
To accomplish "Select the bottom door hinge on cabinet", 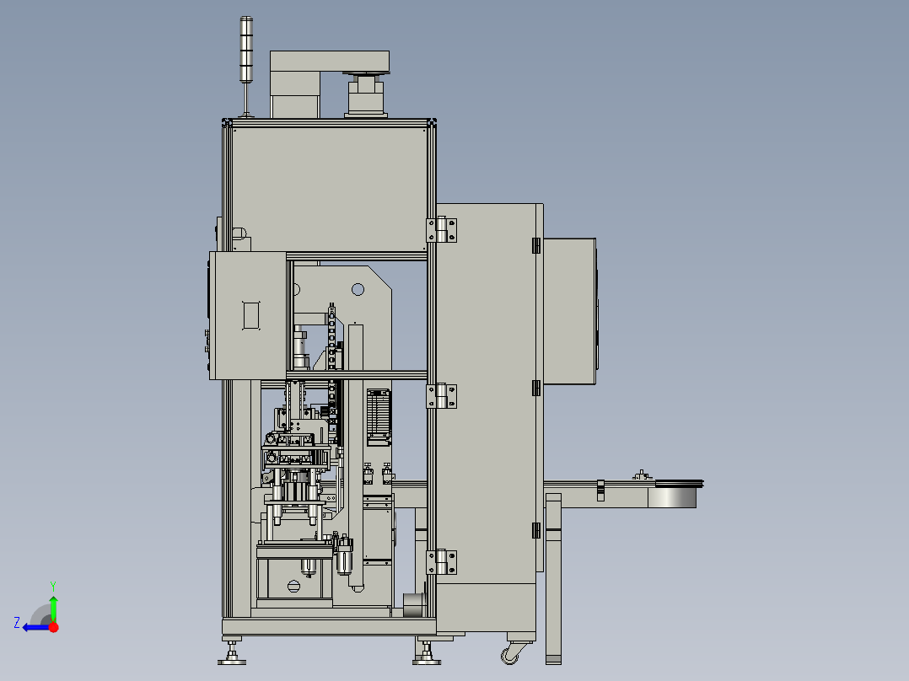I will 442,562.
